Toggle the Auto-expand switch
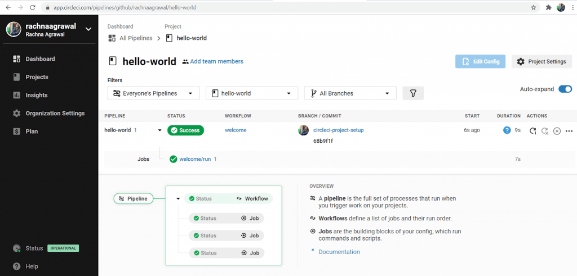The image size is (577, 276). pos(565,89)
